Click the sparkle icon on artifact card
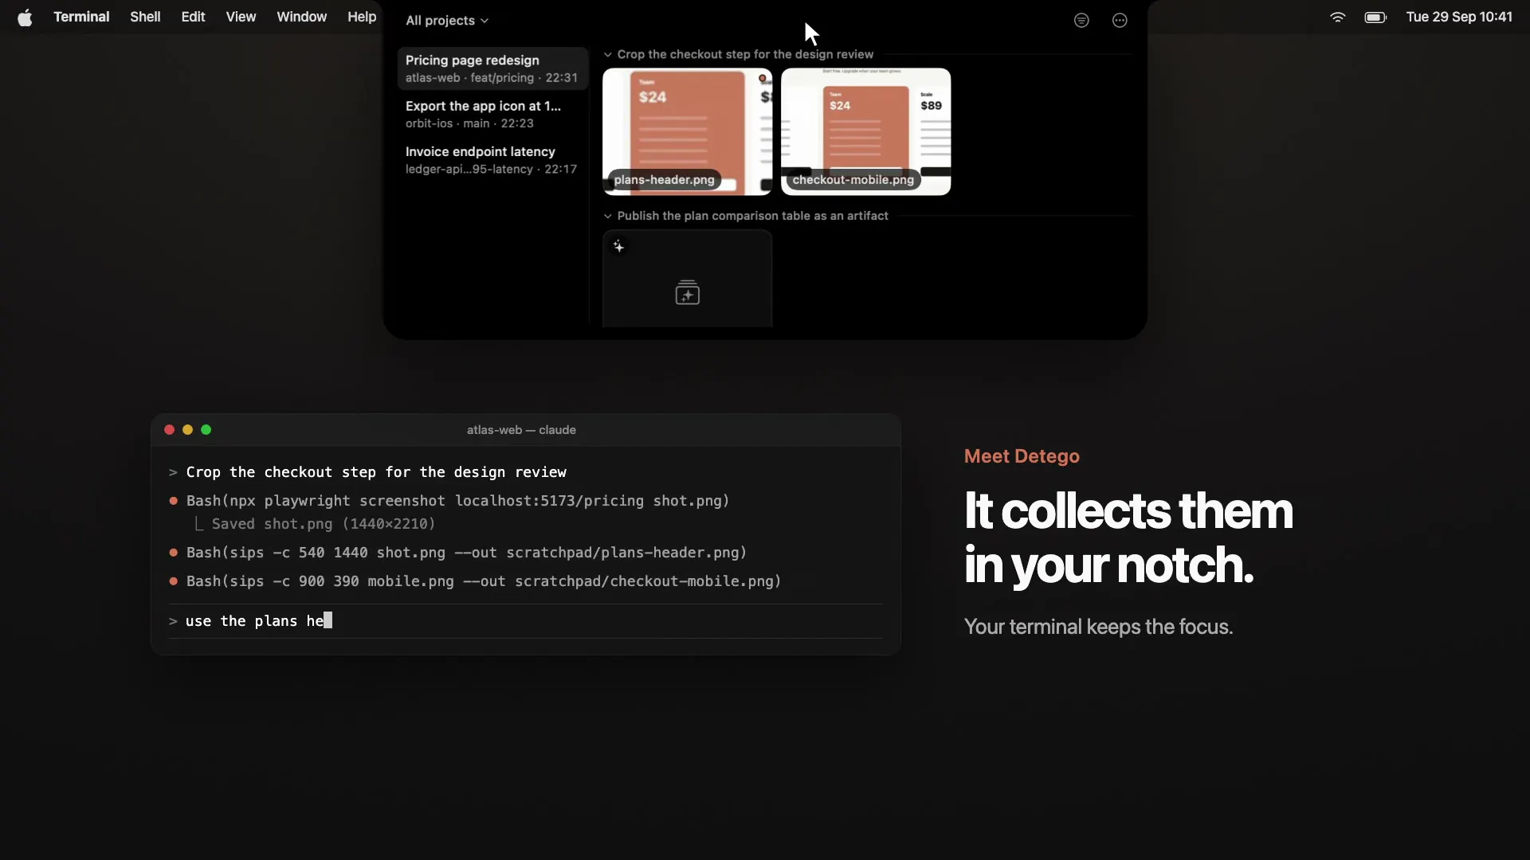 619,247
